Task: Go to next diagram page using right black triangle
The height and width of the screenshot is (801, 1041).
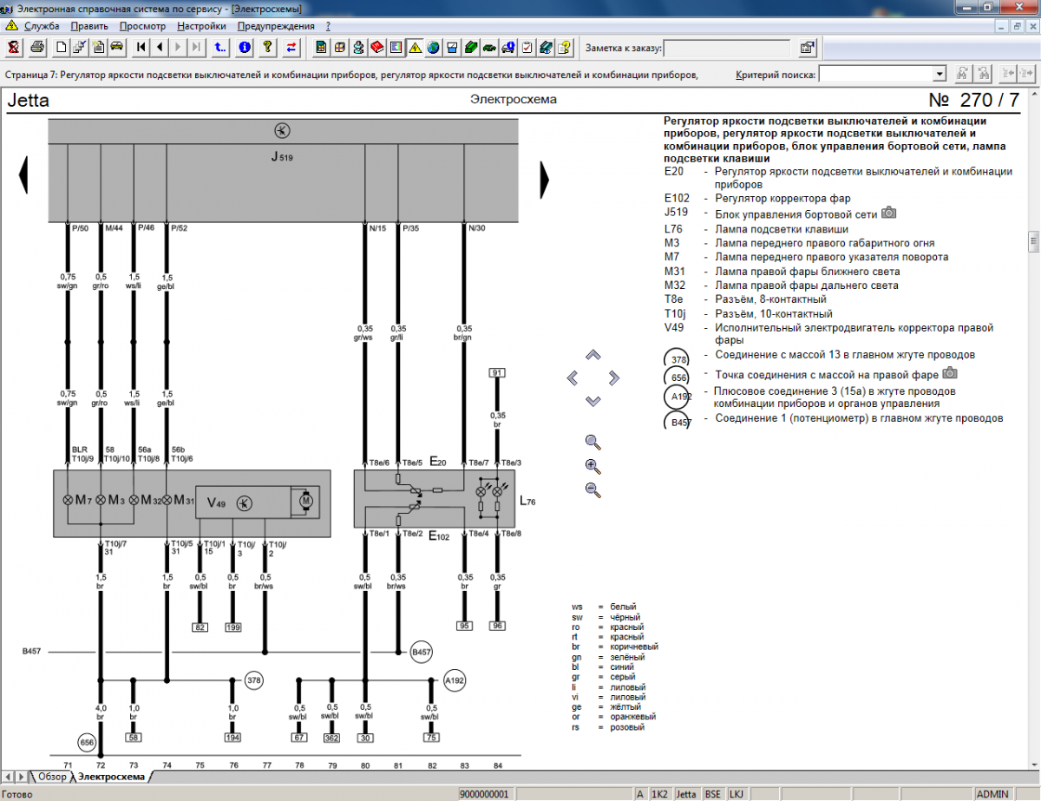Action: pyautogui.click(x=545, y=181)
